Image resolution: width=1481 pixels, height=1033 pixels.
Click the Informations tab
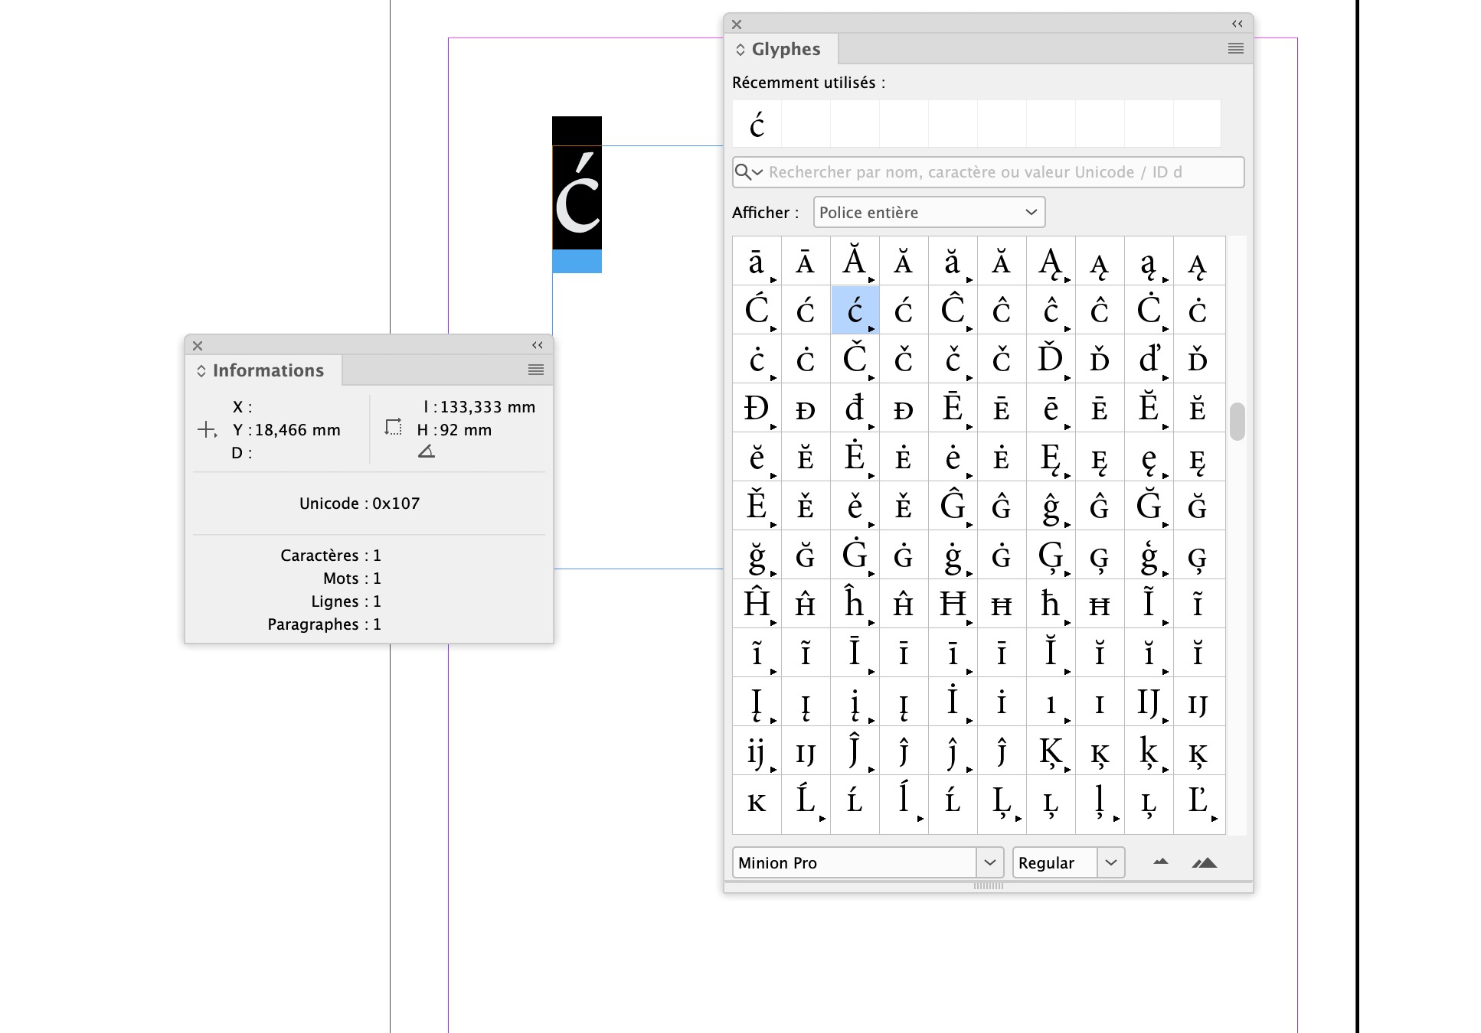(266, 370)
